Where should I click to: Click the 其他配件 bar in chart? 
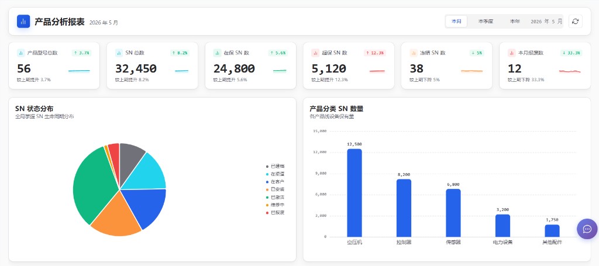coord(552,231)
